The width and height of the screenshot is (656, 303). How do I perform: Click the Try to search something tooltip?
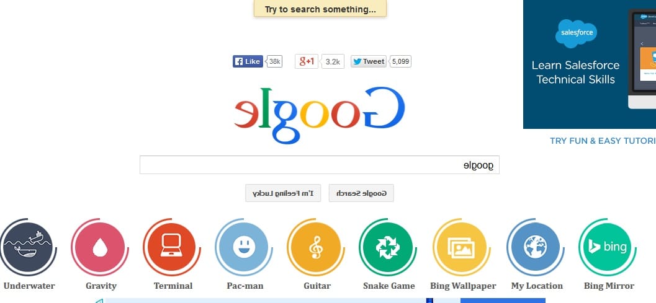(320, 9)
